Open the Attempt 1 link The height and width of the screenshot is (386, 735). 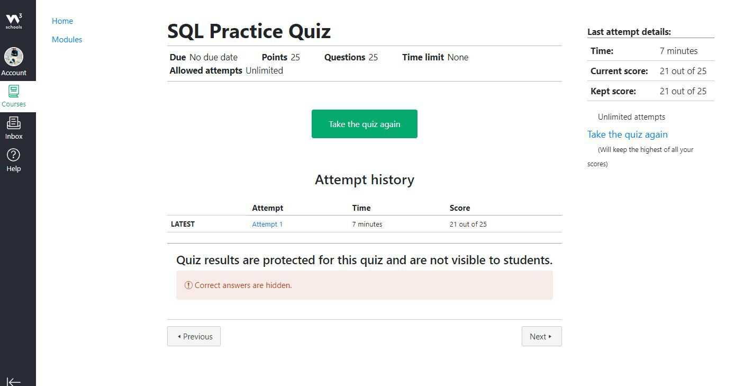pos(267,224)
